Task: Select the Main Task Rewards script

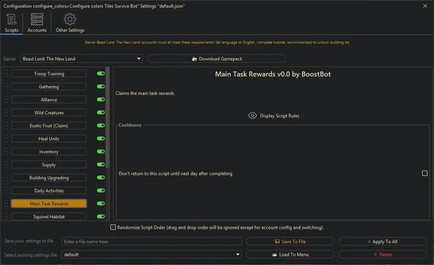Action: point(49,203)
